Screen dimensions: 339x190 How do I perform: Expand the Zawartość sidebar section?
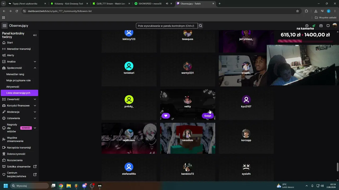(35, 99)
